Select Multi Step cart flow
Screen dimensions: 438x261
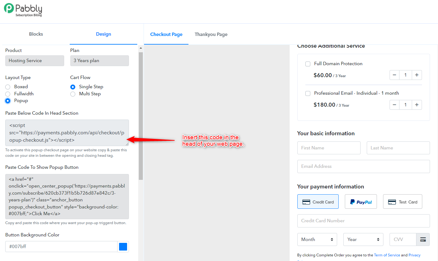(73, 94)
